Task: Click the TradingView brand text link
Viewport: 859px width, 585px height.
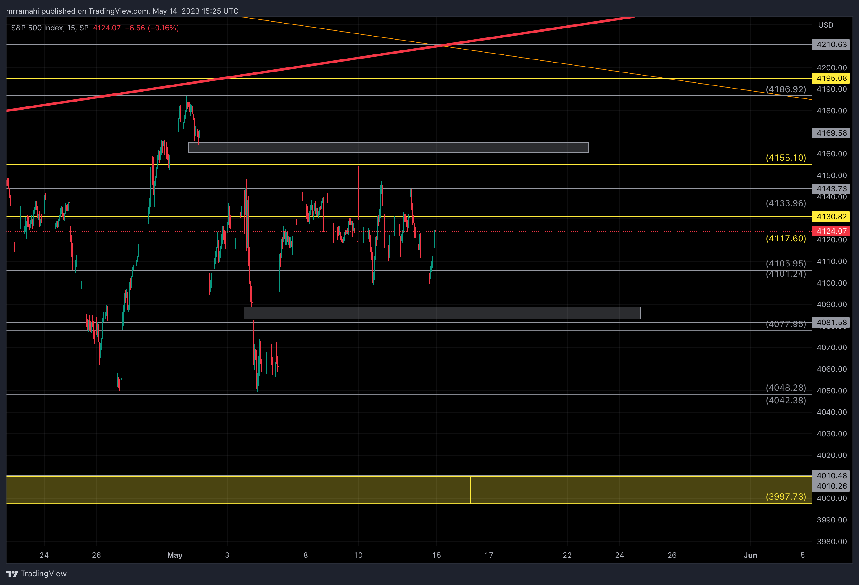Action: [x=44, y=574]
